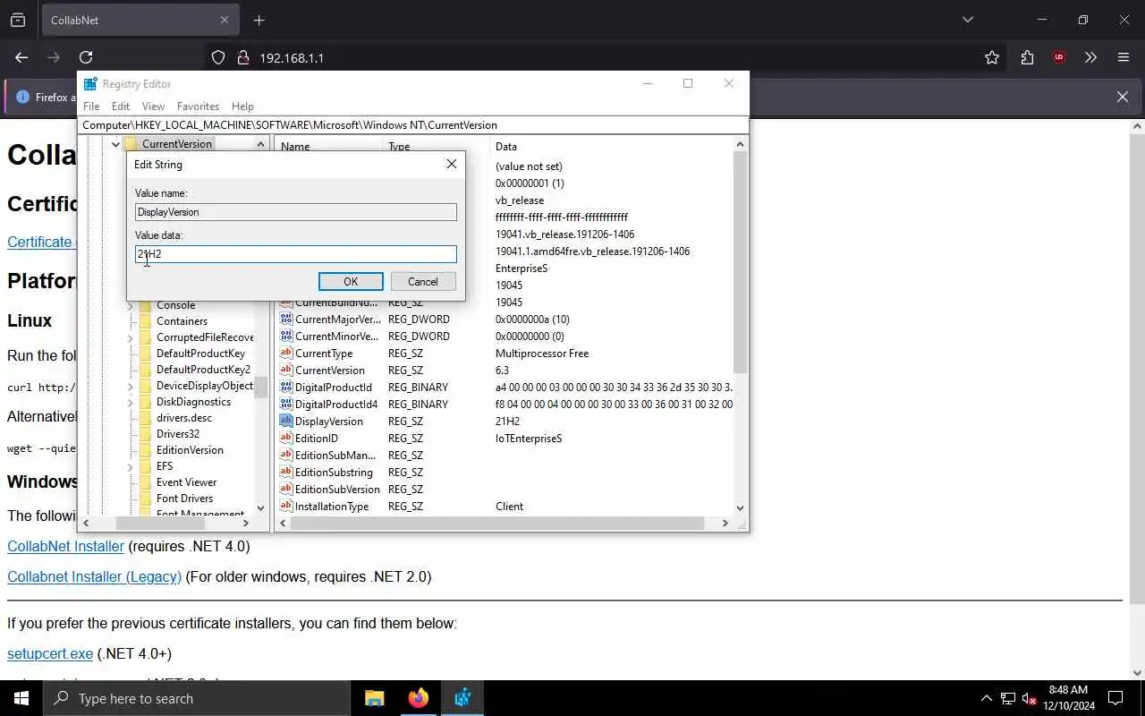The height and width of the screenshot is (716, 1145).
Task: Click the CurrentMajorVersionNumber DWORD icon
Action: (x=286, y=320)
